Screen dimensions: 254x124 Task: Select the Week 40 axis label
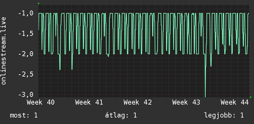click(41, 102)
